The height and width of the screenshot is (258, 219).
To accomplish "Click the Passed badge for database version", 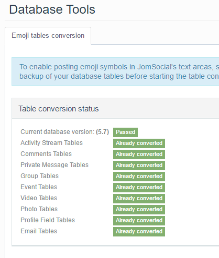I will (x=125, y=132).
